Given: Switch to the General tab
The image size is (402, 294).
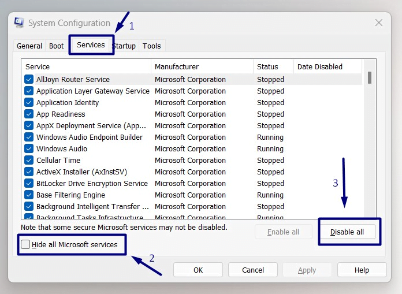Looking at the screenshot, I should [x=29, y=46].
